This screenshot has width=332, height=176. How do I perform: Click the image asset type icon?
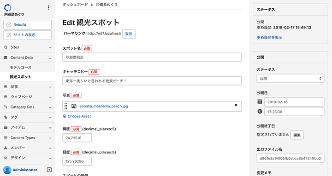pos(74,106)
